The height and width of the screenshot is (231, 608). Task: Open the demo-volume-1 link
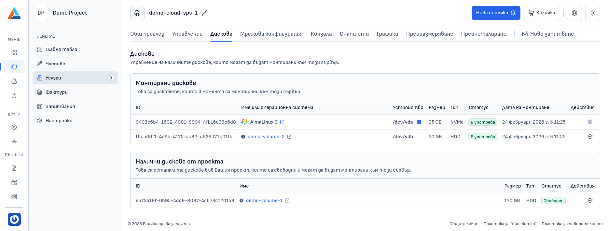pyautogui.click(x=264, y=201)
